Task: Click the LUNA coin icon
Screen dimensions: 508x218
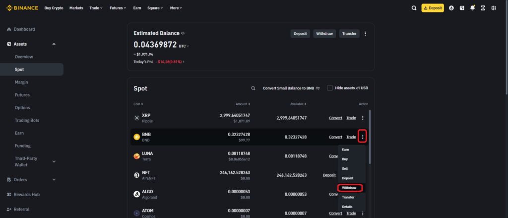Action: [x=137, y=156]
